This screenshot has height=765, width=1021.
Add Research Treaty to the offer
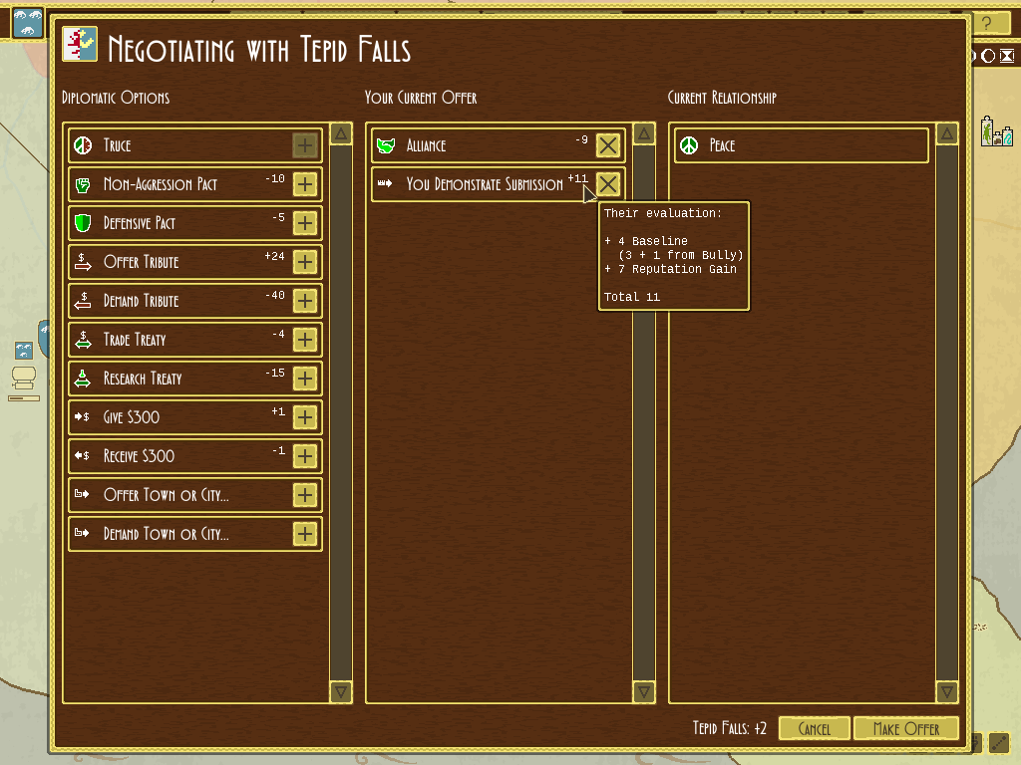305,379
